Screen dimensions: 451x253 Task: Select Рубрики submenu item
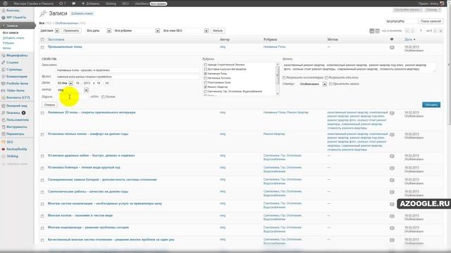tap(8, 43)
